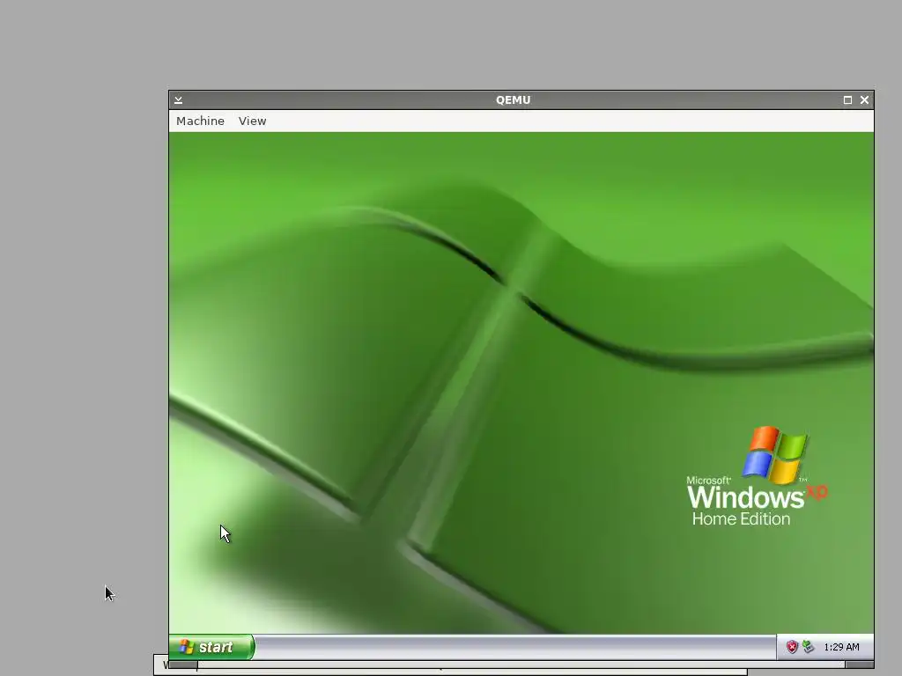The image size is (902, 676).
Task: Click the Safely Remove Hardware tray icon
Action: point(809,647)
